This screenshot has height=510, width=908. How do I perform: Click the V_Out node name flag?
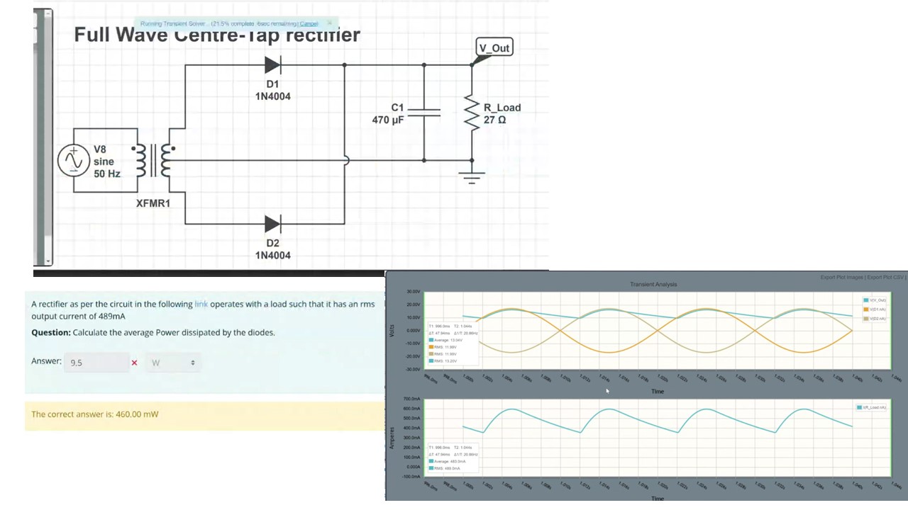(494, 47)
